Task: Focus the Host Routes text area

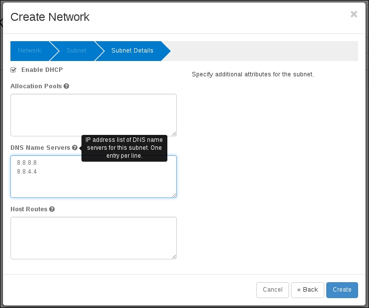Action: point(93,238)
